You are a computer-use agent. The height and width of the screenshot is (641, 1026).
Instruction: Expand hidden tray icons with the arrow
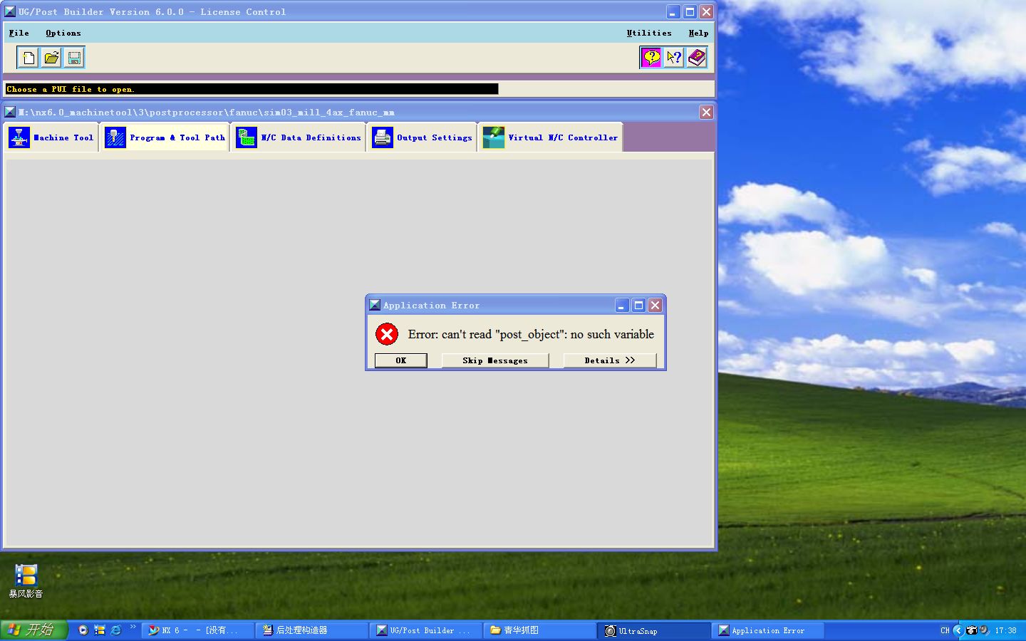958,630
